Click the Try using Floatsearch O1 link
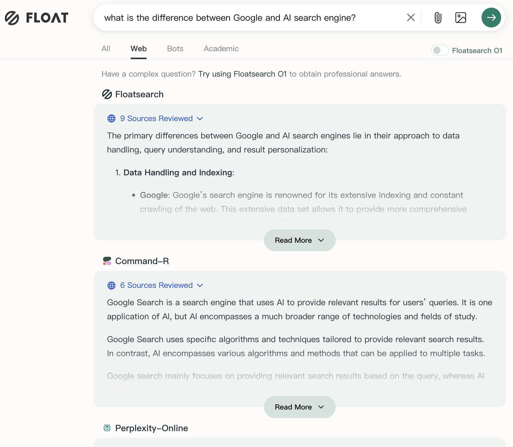 pyautogui.click(x=242, y=74)
